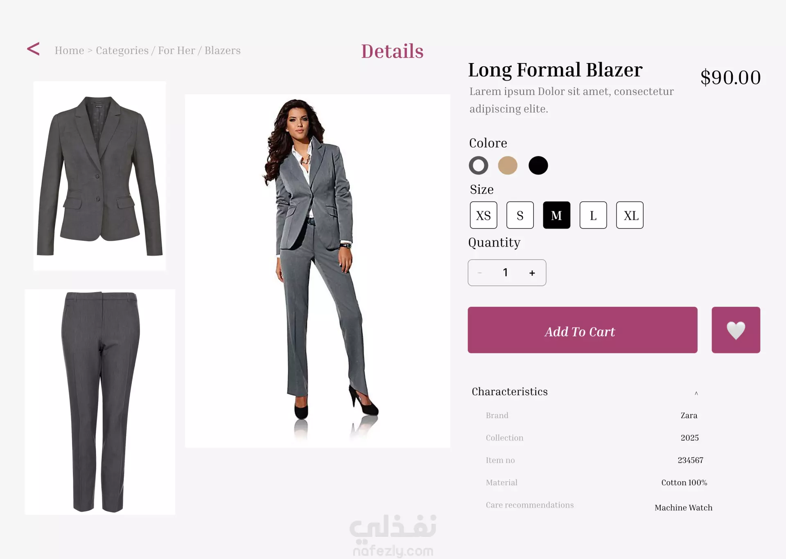The image size is (786, 559).
Task: Pick the black color swatch
Action: click(538, 165)
